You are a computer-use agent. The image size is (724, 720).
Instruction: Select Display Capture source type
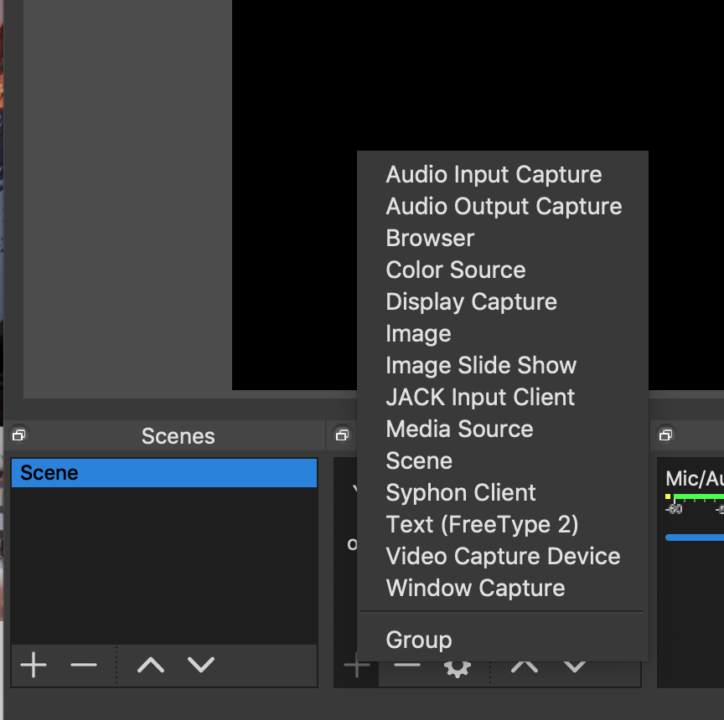click(471, 301)
